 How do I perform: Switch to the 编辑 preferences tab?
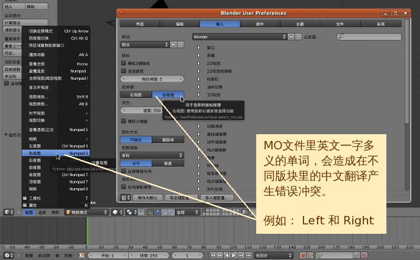point(180,24)
